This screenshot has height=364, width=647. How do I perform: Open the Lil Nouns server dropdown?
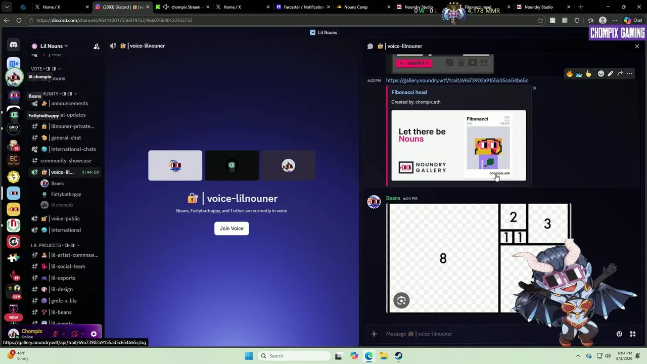[x=54, y=46]
